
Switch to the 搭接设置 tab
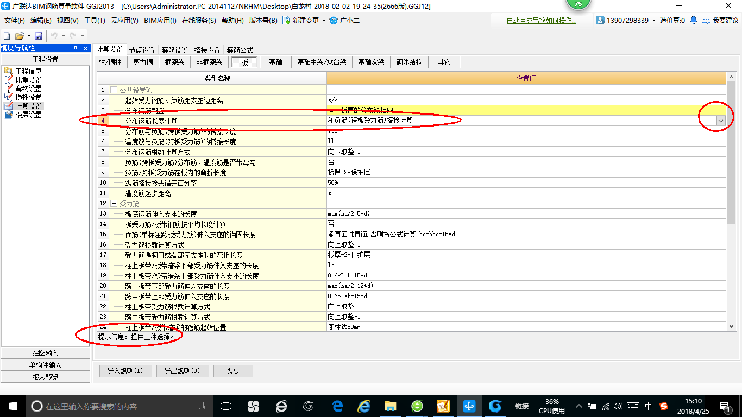click(207, 50)
